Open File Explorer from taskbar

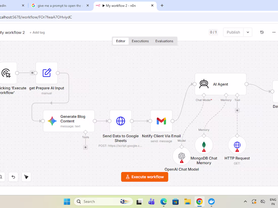point(188,201)
